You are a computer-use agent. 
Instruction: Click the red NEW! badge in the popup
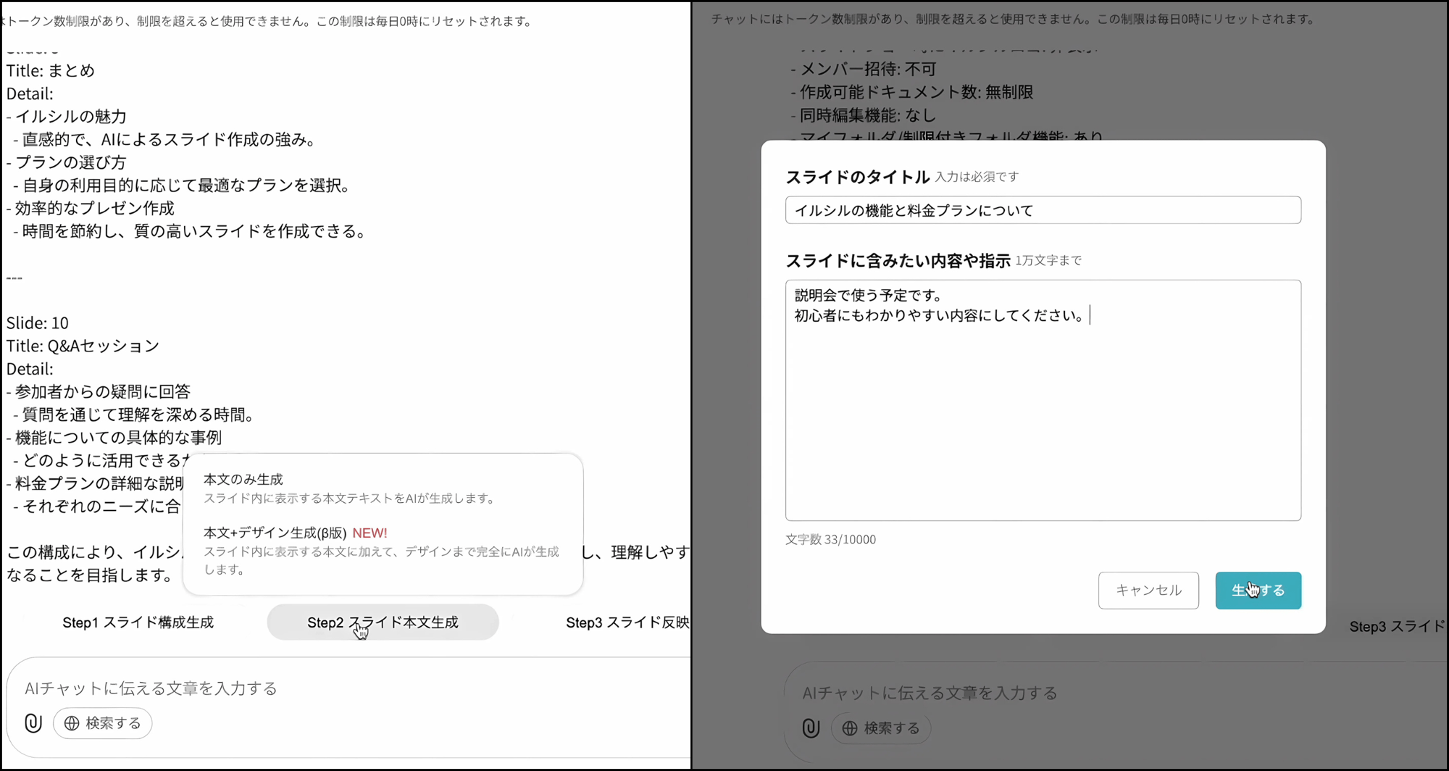coord(369,533)
